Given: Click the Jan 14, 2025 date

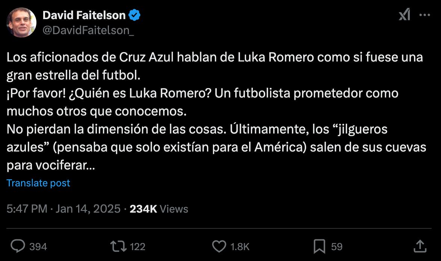Looking at the screenshot, I should 87,208.
